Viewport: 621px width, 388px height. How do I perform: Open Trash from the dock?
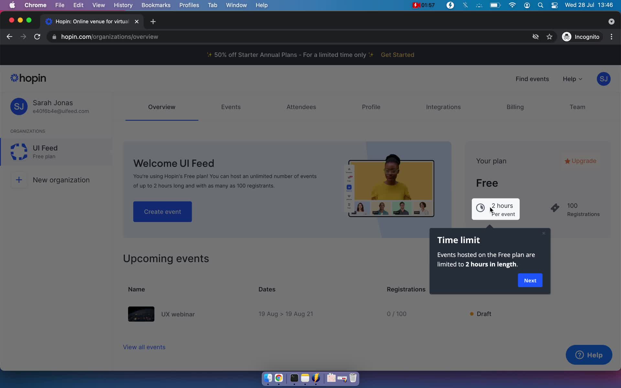353,378
